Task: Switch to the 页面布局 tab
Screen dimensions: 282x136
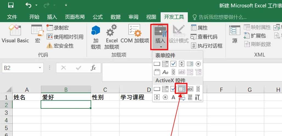Action: click(x=75, y=17)
